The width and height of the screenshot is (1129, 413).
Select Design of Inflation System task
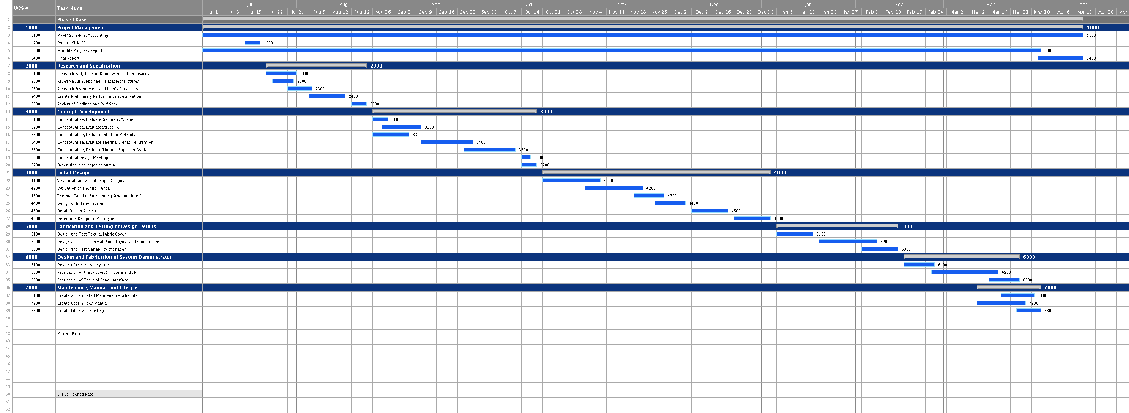[81, 203]
